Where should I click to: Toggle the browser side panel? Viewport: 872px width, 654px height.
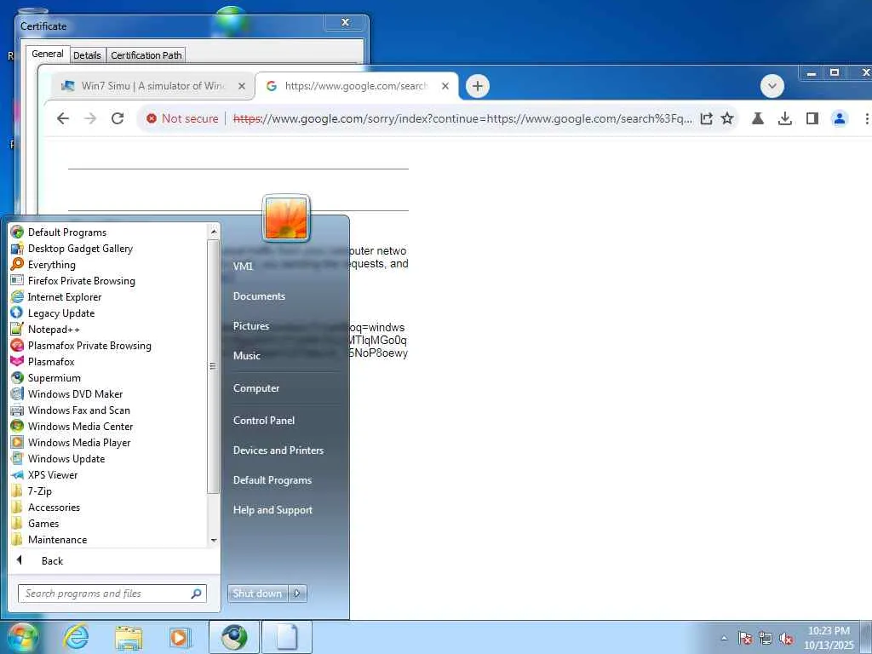812,118
